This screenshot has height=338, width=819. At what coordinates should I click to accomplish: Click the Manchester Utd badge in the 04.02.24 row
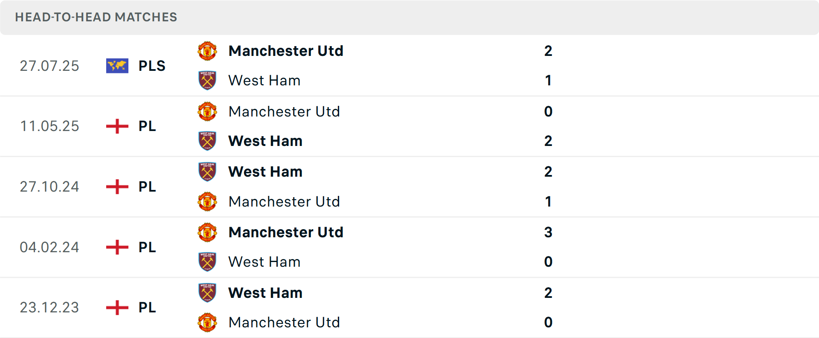[207, 233]
